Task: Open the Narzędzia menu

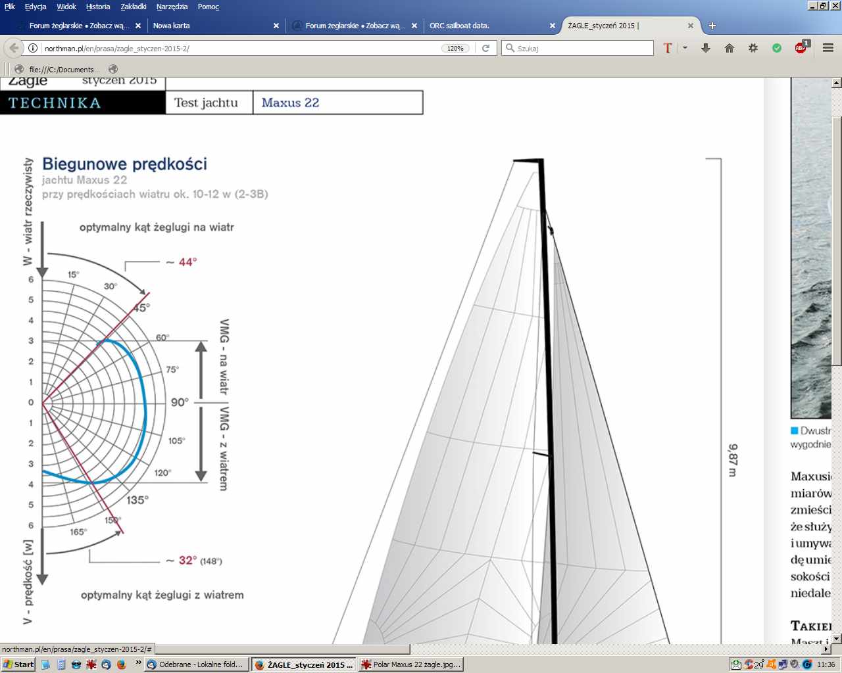Action: tap(172, 7)
